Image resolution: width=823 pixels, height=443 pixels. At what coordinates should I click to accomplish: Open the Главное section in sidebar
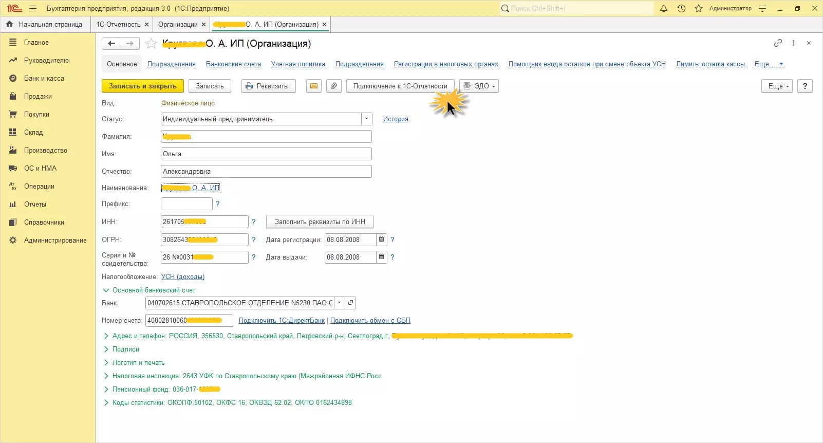36,43
